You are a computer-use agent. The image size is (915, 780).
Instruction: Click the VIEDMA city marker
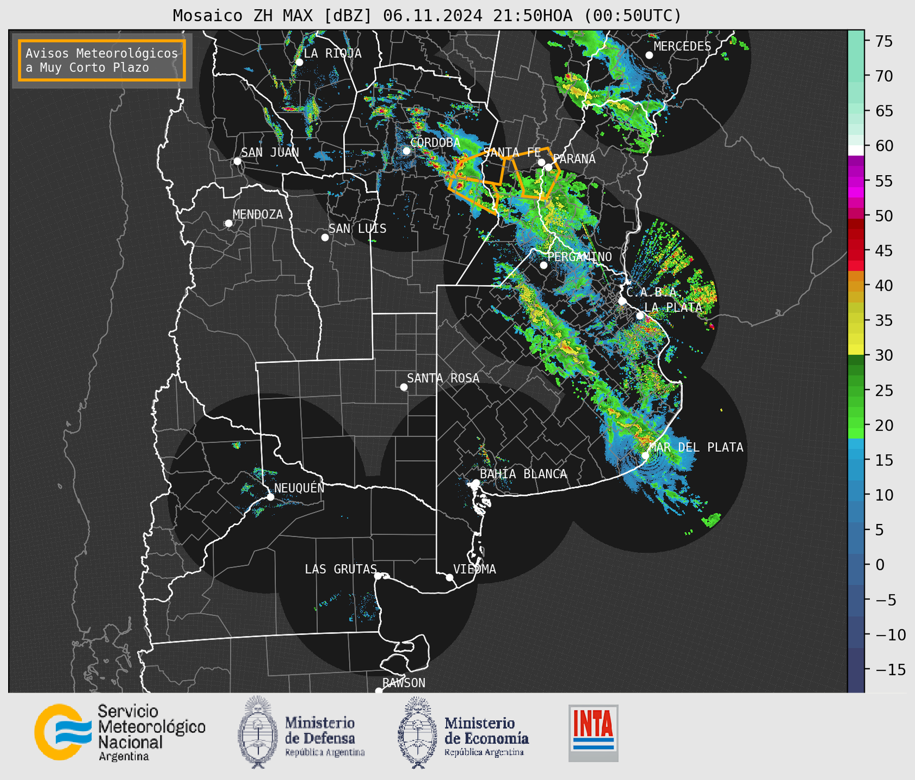tap(450, 578)
